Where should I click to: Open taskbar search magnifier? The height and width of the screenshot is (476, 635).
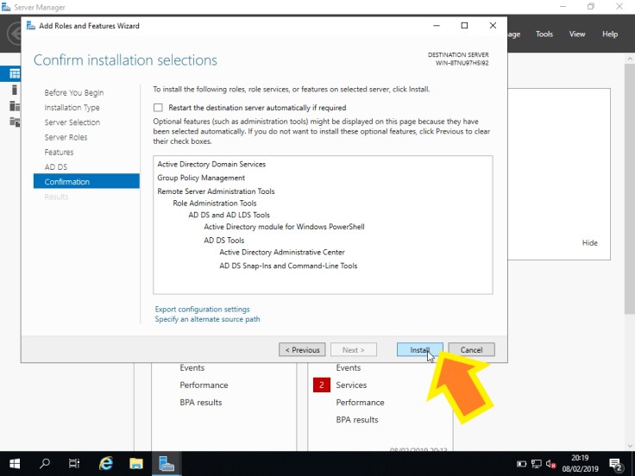(45, 463)
